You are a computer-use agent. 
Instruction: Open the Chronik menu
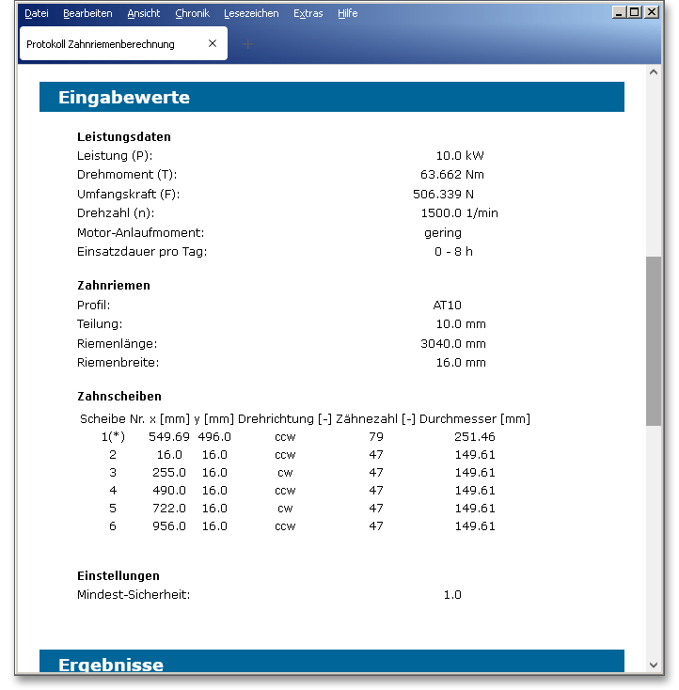[192, 13]
